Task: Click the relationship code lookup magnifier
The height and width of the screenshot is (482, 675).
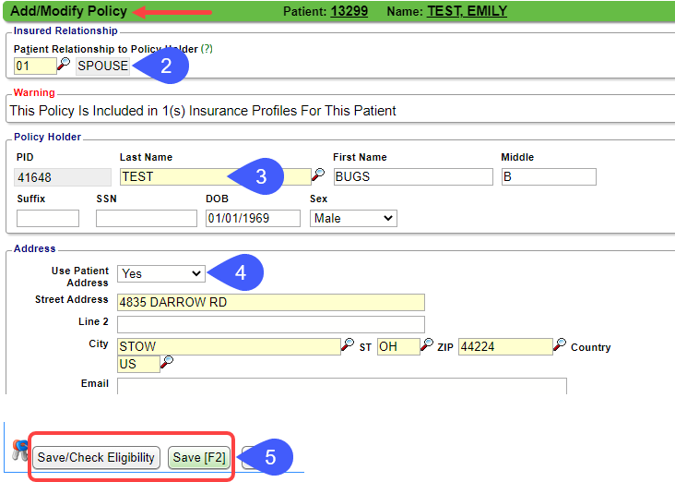Action: pyautogui.click(x=64, y=66)
